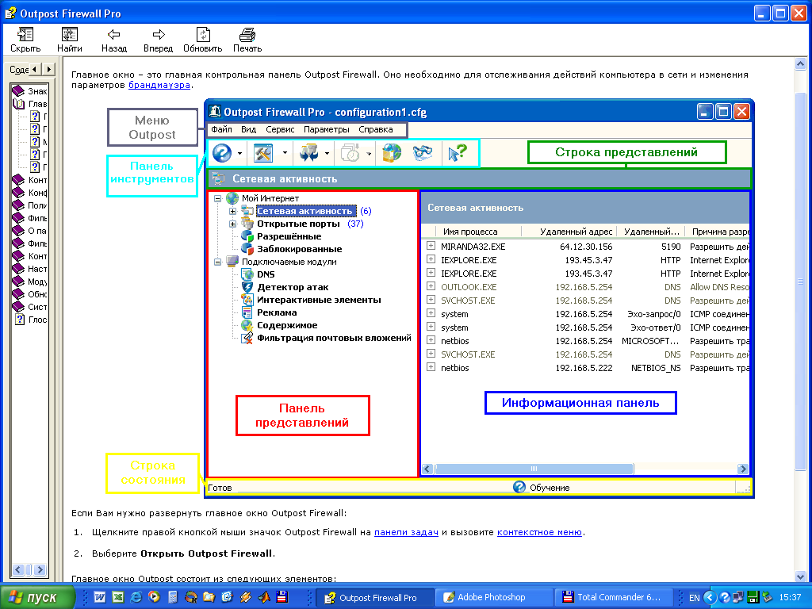Expand the Открытые порты tree node

click(232, 224)
